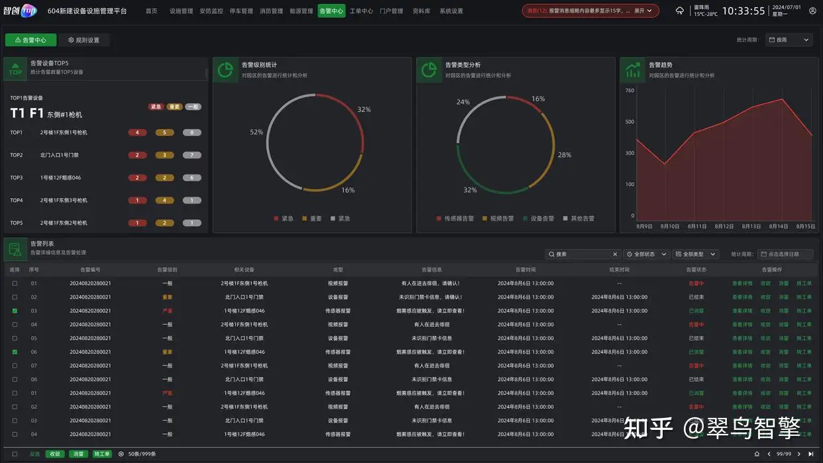Screen dimensions: 823x463
Task: Open the 全部类型 filter dropdown
Action: tap(696, 254)
